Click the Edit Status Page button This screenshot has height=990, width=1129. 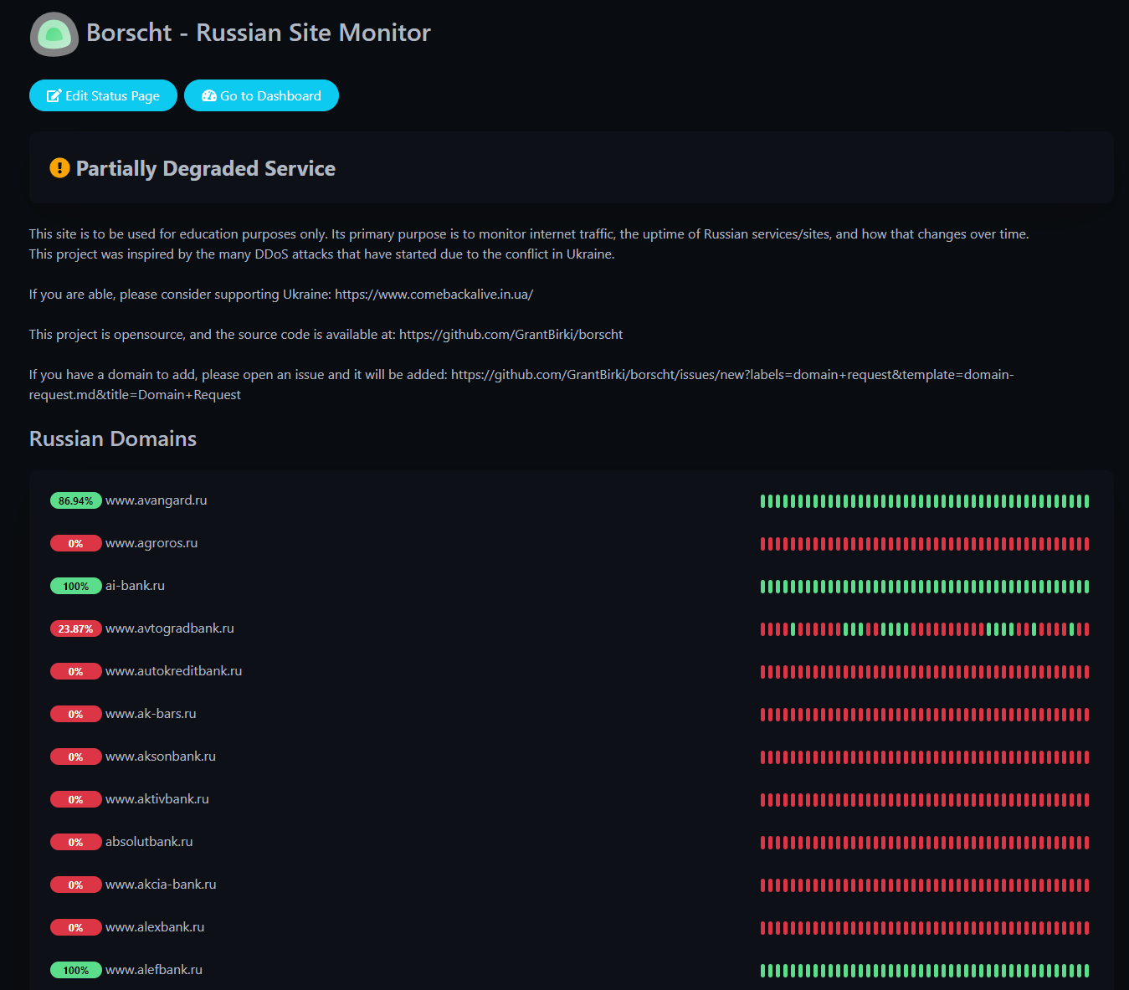(103, 95)
